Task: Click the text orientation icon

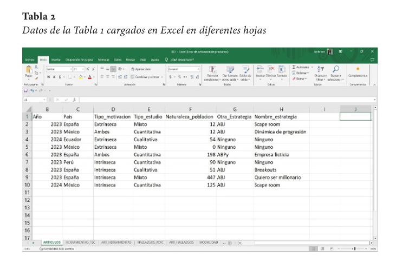Action: click(x=120, y=69)
